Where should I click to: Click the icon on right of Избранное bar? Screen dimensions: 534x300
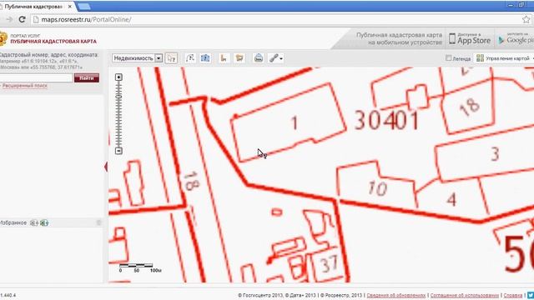[x=98, y=222]
